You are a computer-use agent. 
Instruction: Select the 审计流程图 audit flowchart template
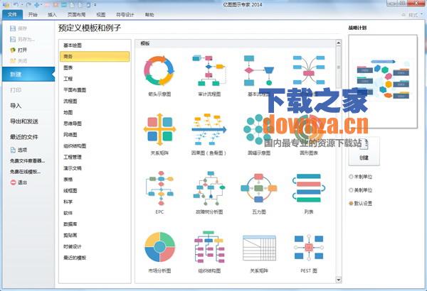coord(209,71)
